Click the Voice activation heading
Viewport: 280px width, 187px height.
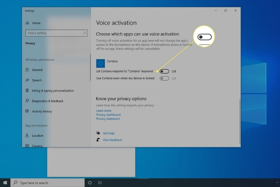[116, 23]
